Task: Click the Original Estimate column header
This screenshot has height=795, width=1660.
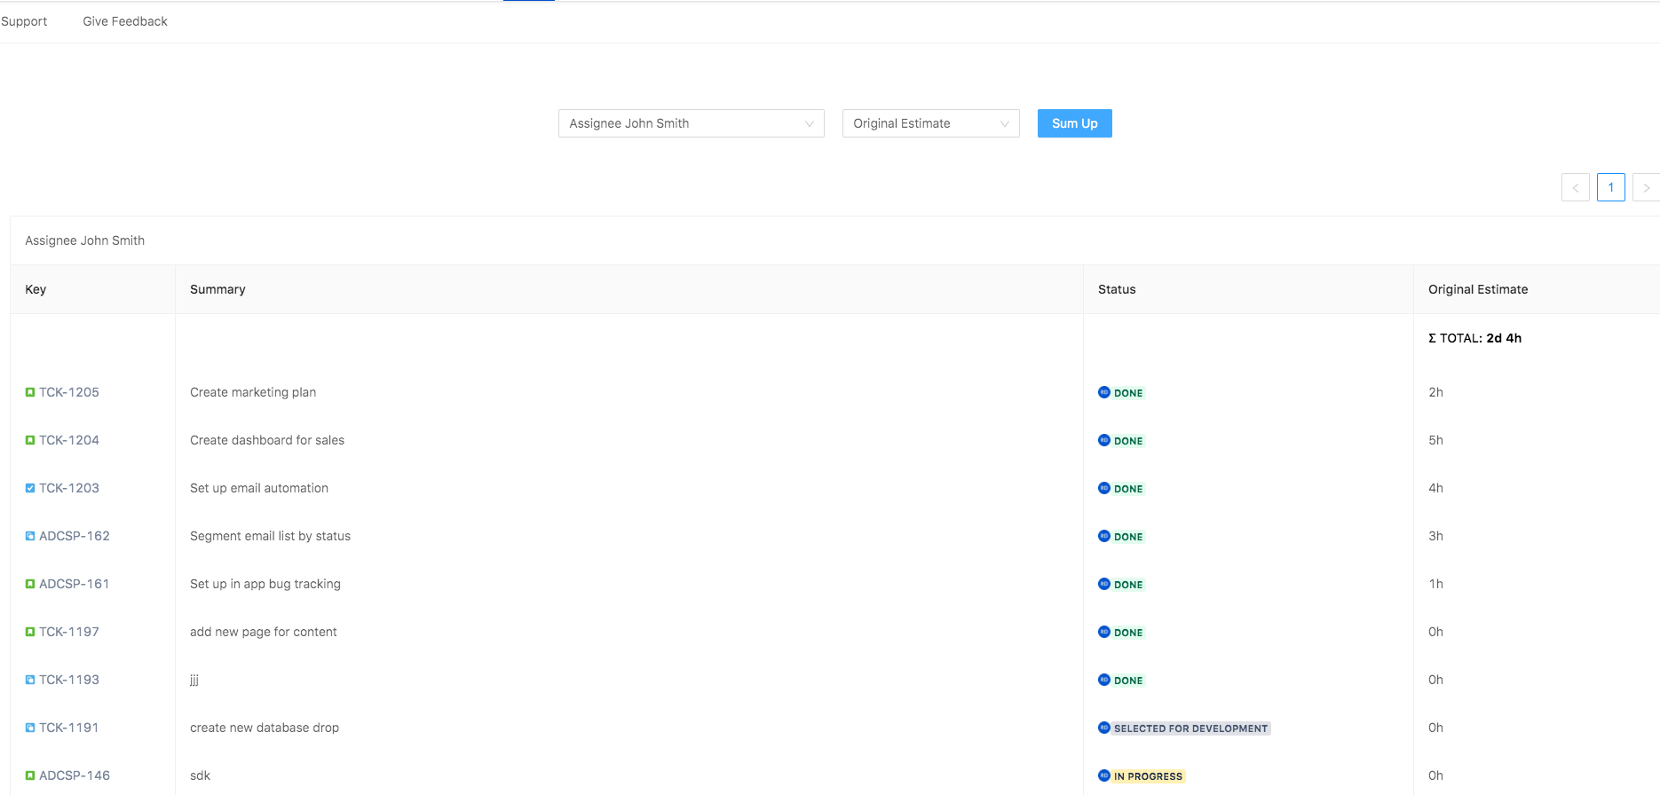Action: pos(1537,289)
